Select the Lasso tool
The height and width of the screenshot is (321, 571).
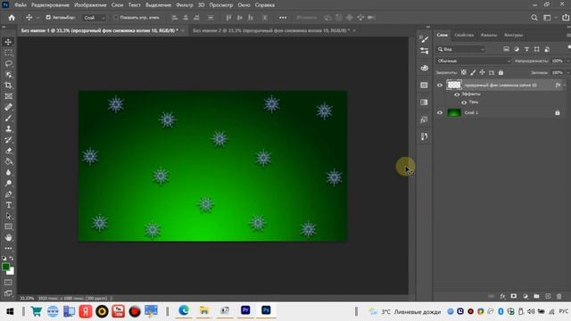pyautogui.click(x=8, y=63)
